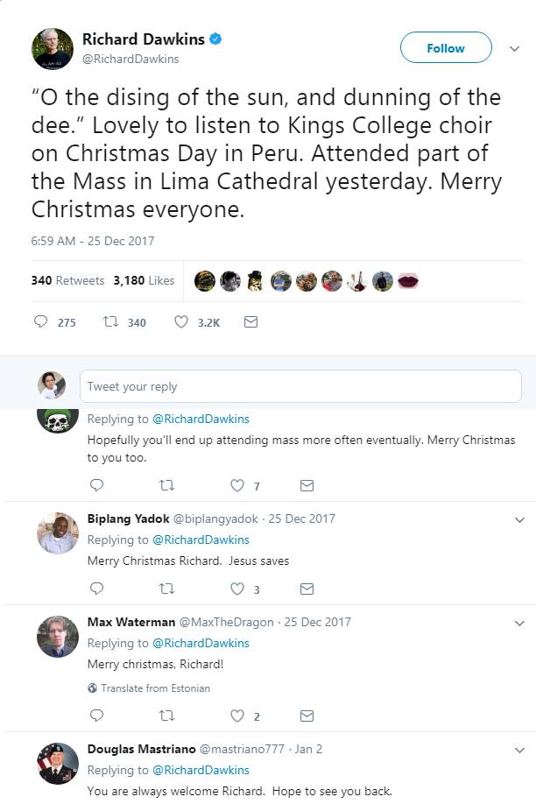
Task: Retweet the main Richard Dawkins tweet
Action: [110, 322]
